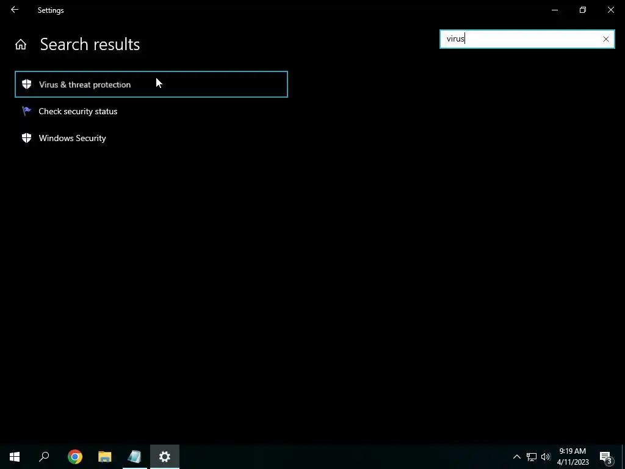The image size is (625, 469).
Task: Open Settings home via the house icon
Action: pos(21,44)
